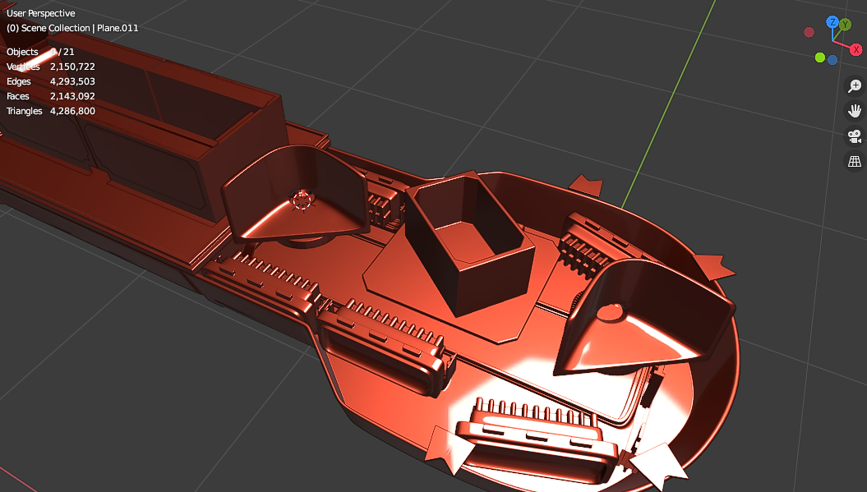This screenshot has height=492, width=867.
Task: Click the blue Z axis on gizmo
Action: pyautogui.click(x=832, y=22)
